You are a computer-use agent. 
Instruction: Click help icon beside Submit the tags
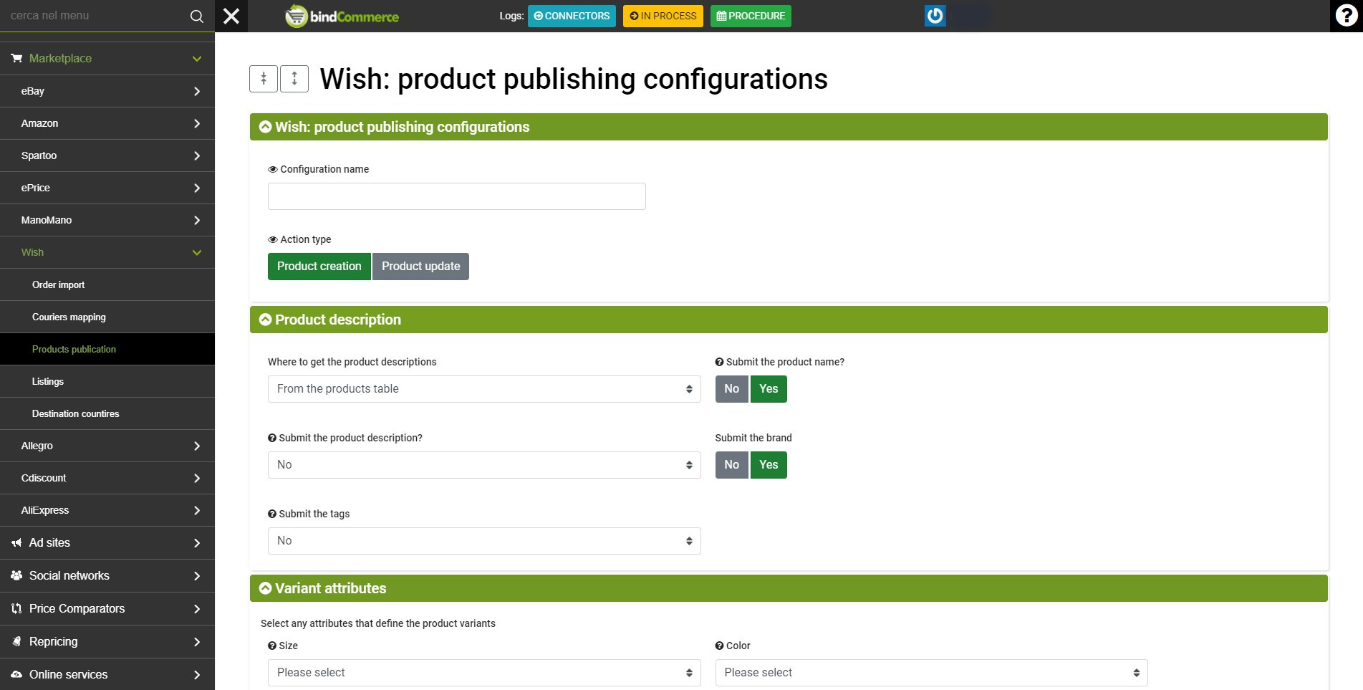[272, 514]
